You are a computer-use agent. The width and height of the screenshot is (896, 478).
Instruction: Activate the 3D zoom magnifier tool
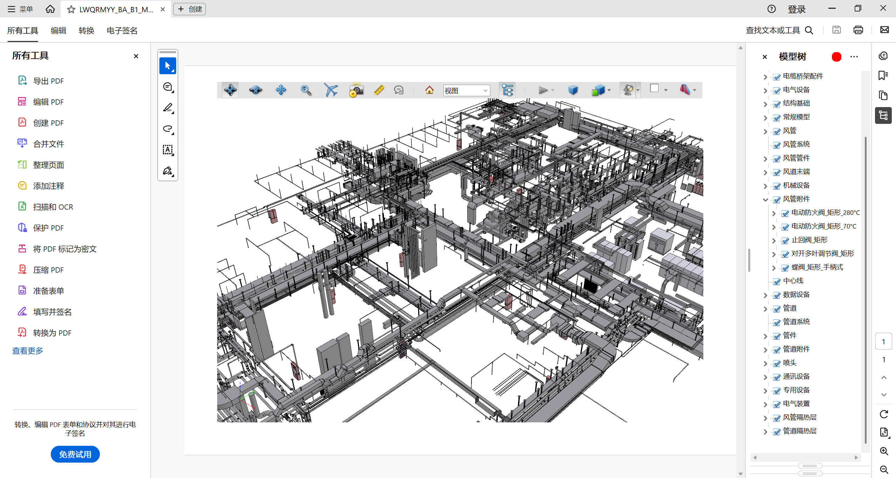306,90
